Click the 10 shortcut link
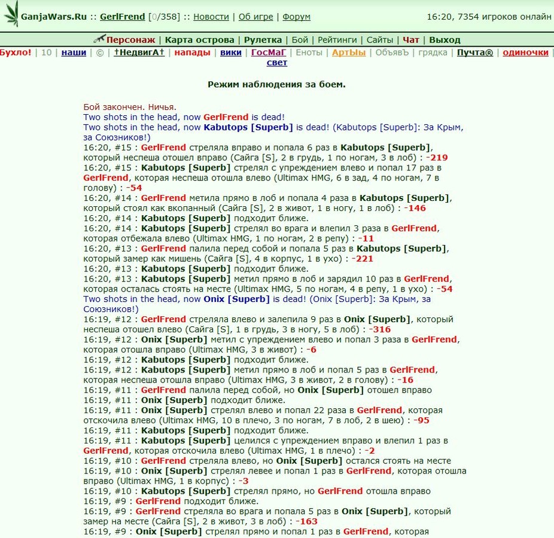This screenshot has height=538, width=554. pos(46,53)
